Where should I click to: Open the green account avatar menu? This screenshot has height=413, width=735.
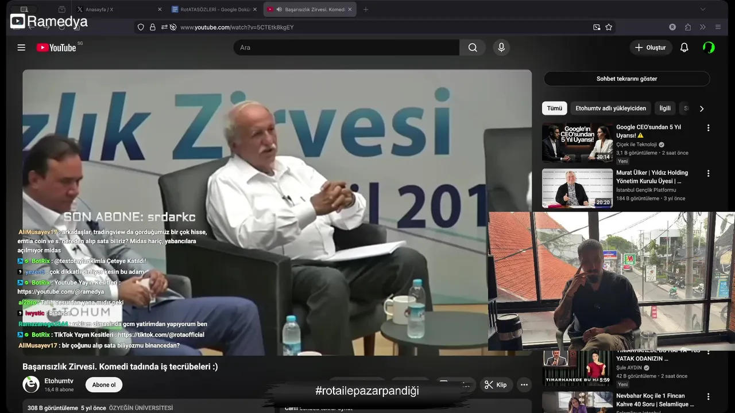[x=709, y=48]
